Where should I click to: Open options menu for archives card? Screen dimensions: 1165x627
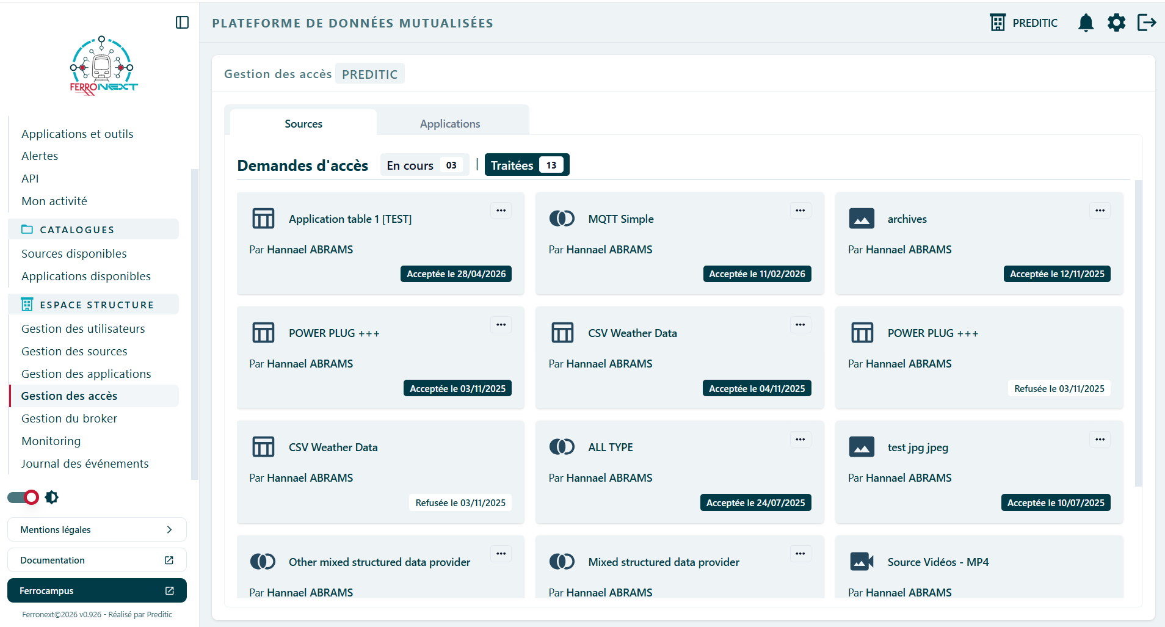coord(1100,211)
